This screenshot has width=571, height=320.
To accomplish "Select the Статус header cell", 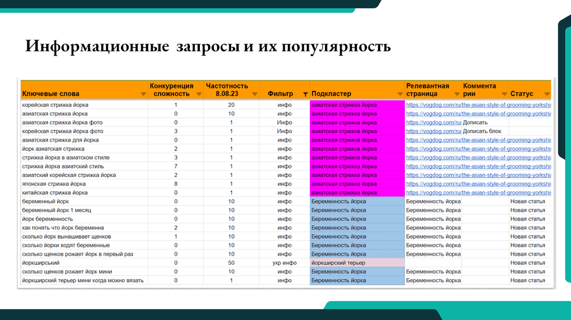I will (530, 90).
